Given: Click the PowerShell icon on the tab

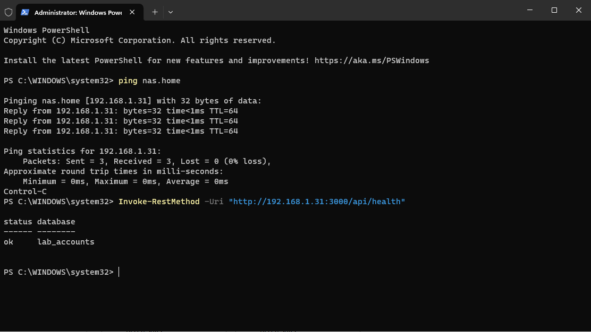Looking at the screenshot, I should (x=25, y=12).
